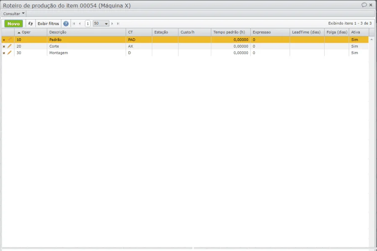Select the Padrão description cell
Viewport: 377px width, 251px height.
pos(86,40)
